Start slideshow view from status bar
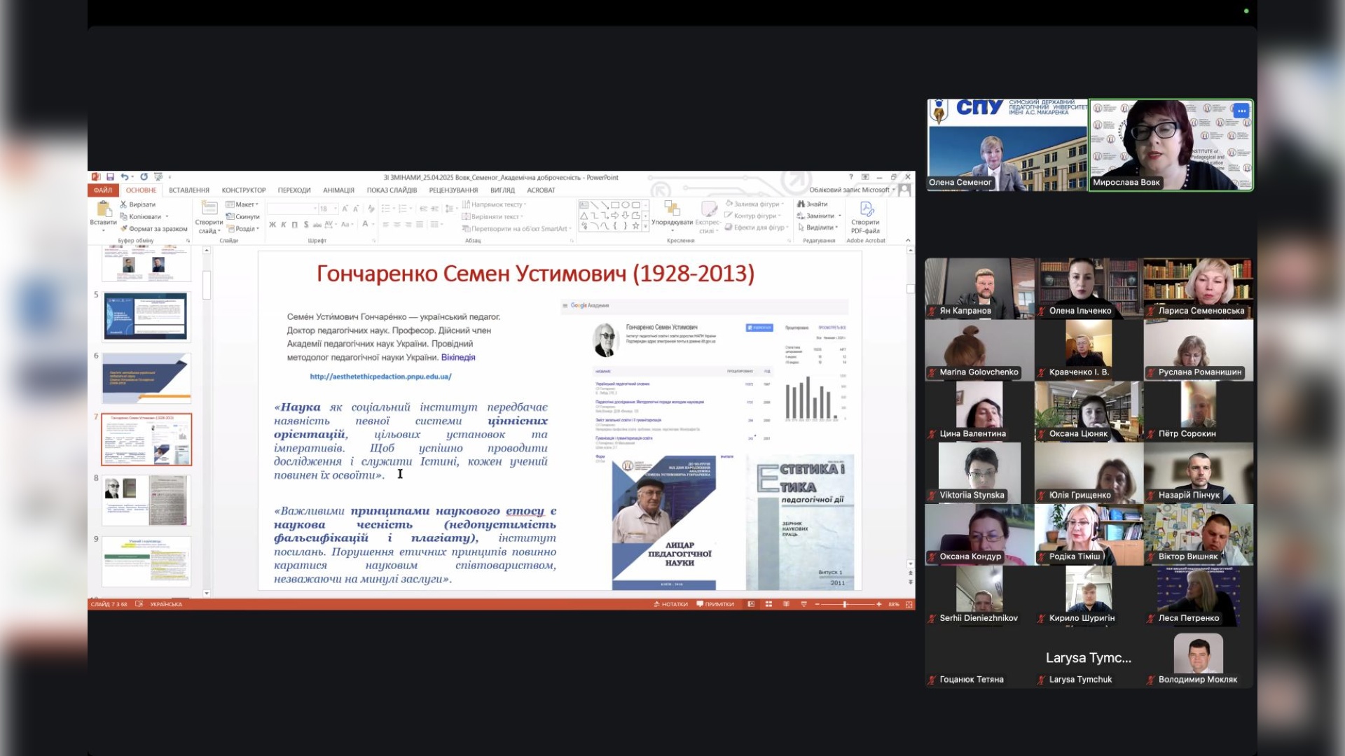This screenshot has height=756, width=1345. [803, 604]
